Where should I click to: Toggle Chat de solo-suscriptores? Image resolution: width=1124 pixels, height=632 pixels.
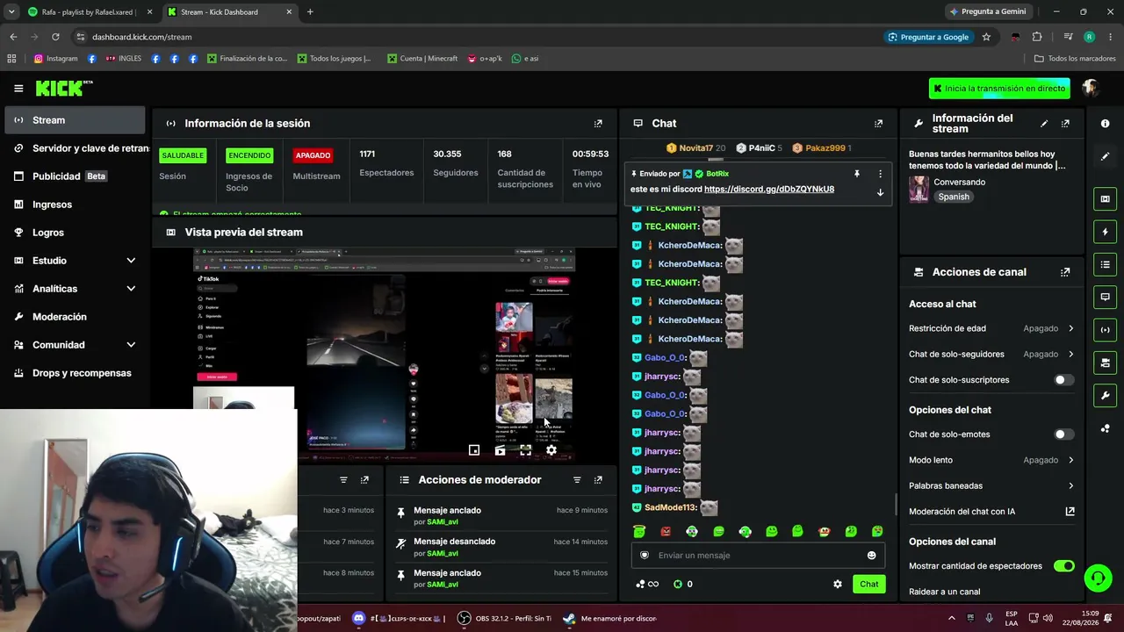pos(1063,380)
